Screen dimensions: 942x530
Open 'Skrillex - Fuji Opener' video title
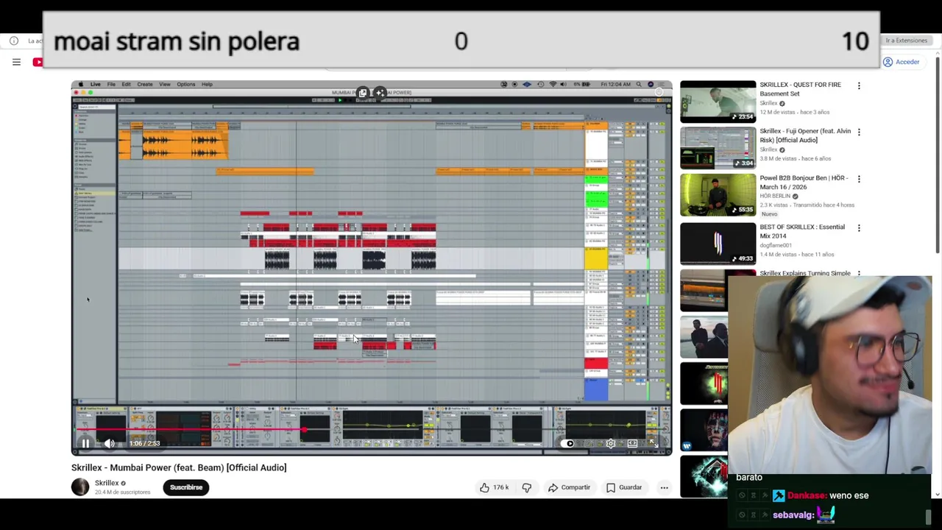[805, 135]
